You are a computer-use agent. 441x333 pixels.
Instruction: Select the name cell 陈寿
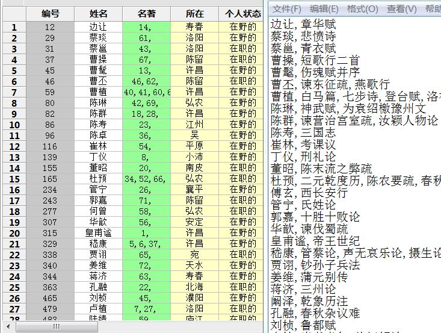(99, 125)
